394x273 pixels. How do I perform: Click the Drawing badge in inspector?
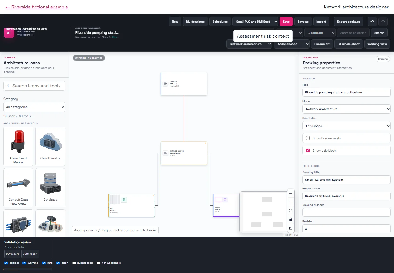pos(383,59)
